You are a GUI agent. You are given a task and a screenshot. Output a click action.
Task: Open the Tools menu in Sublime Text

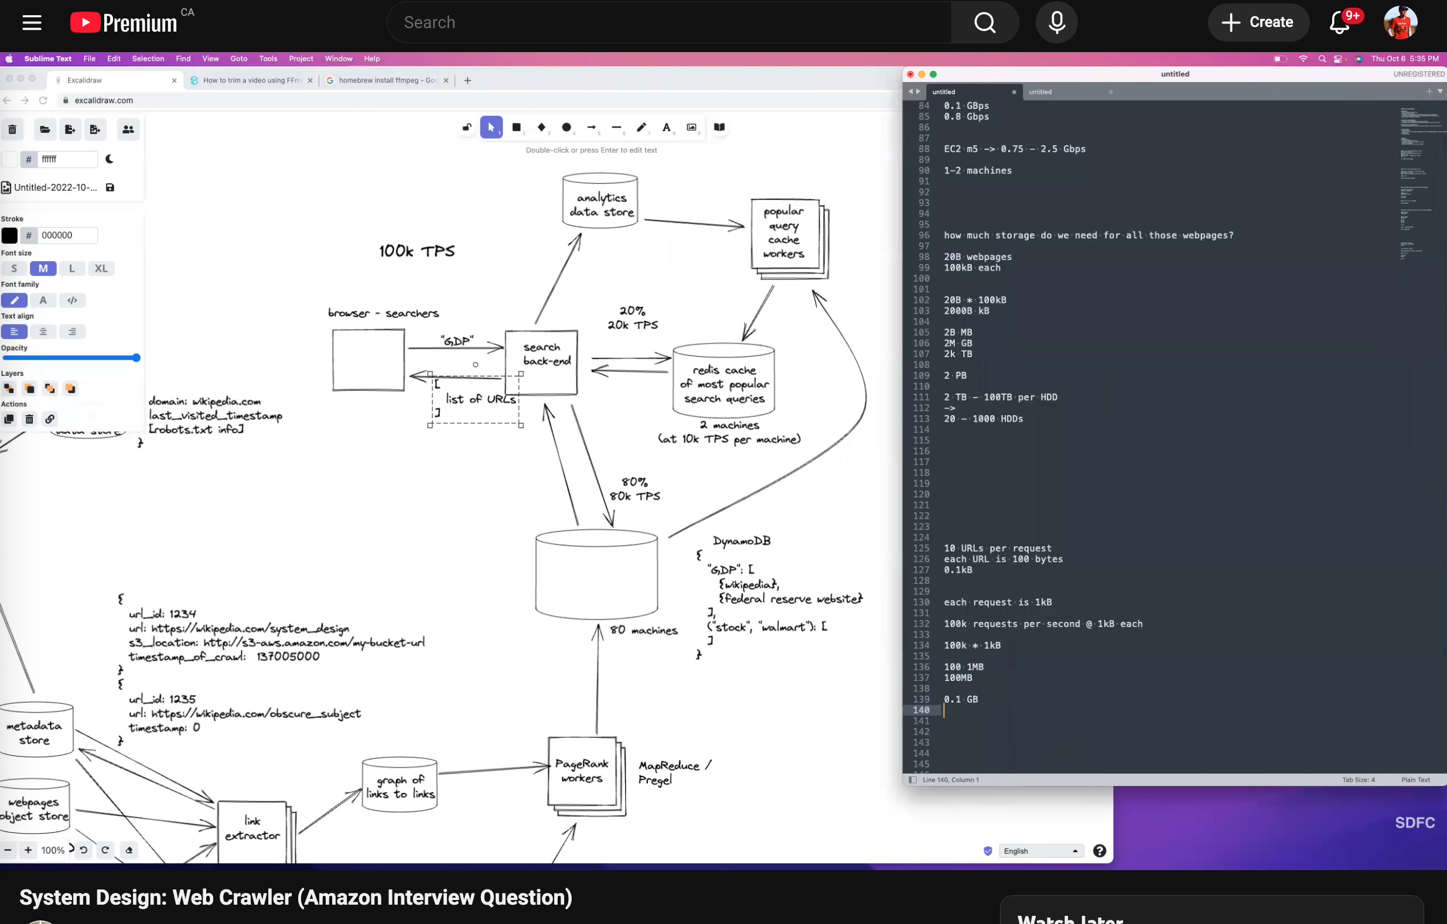coord(268,59)
